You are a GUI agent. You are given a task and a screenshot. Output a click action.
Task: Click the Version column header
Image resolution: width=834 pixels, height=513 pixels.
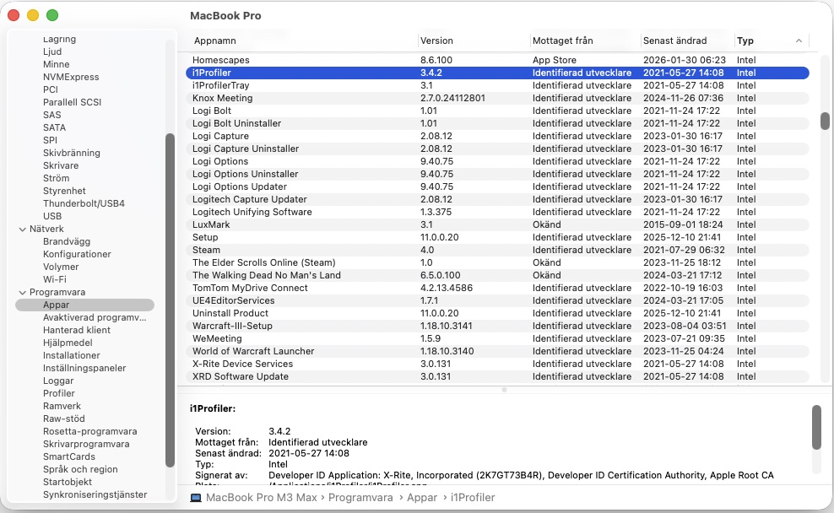(436, 40)
